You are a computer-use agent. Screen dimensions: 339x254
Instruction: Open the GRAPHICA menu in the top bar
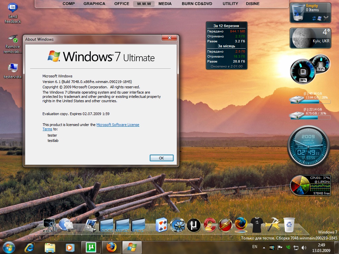tap(94, 4)
